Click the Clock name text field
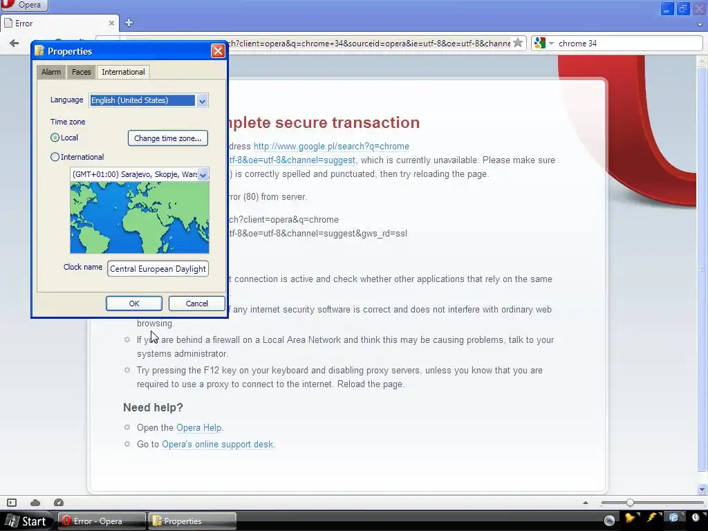The width and height of the screenshot is (708, 531). (x=158, y=269)
